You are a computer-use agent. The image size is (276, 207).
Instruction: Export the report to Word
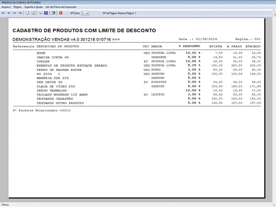[46, 13]
